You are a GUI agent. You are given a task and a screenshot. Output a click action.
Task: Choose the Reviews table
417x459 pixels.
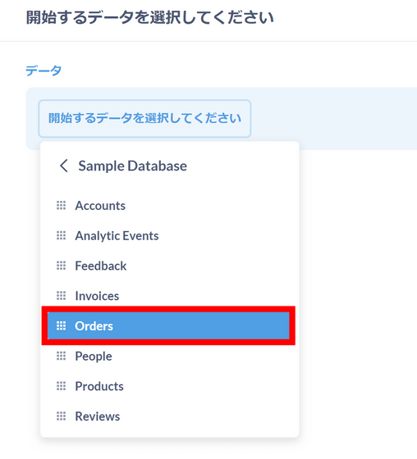click(x=168, y=416)
